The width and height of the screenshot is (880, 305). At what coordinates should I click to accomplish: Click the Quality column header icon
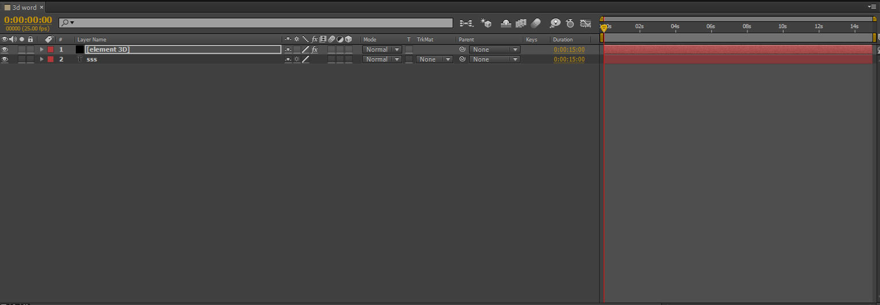pyautogui.click(x=306, y=40)
